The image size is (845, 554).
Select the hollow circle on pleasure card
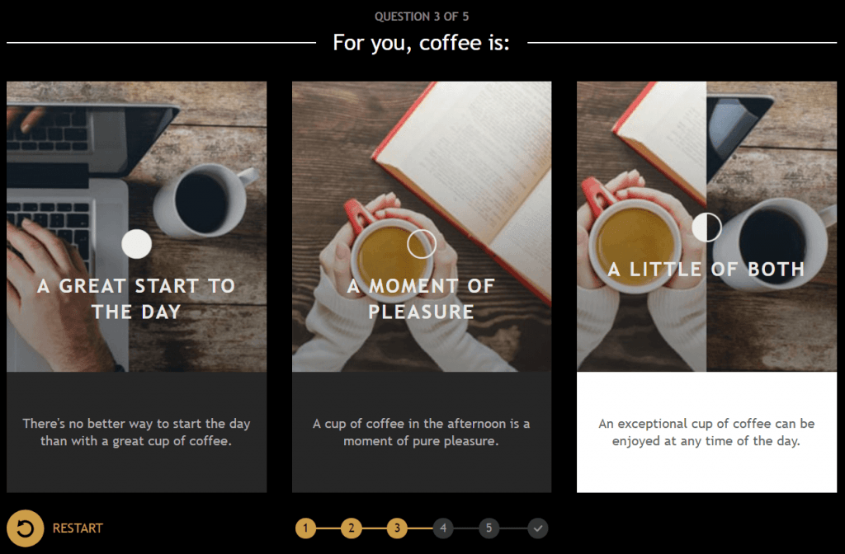pos(422,244)
